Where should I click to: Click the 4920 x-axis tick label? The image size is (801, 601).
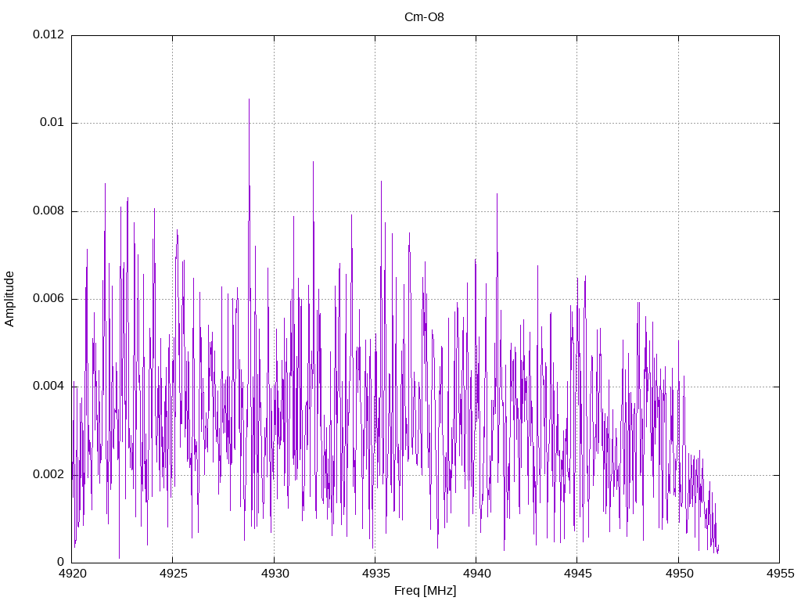pos(73,574)
